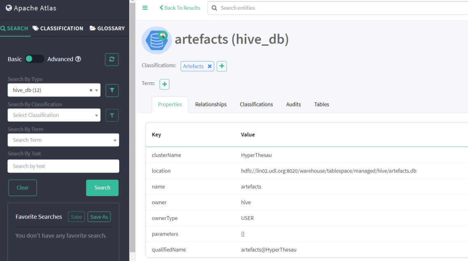
Task: Follow the Back To Results link
Action: (180, 8)
